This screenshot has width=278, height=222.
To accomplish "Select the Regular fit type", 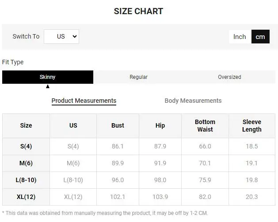I will (138, 77).
